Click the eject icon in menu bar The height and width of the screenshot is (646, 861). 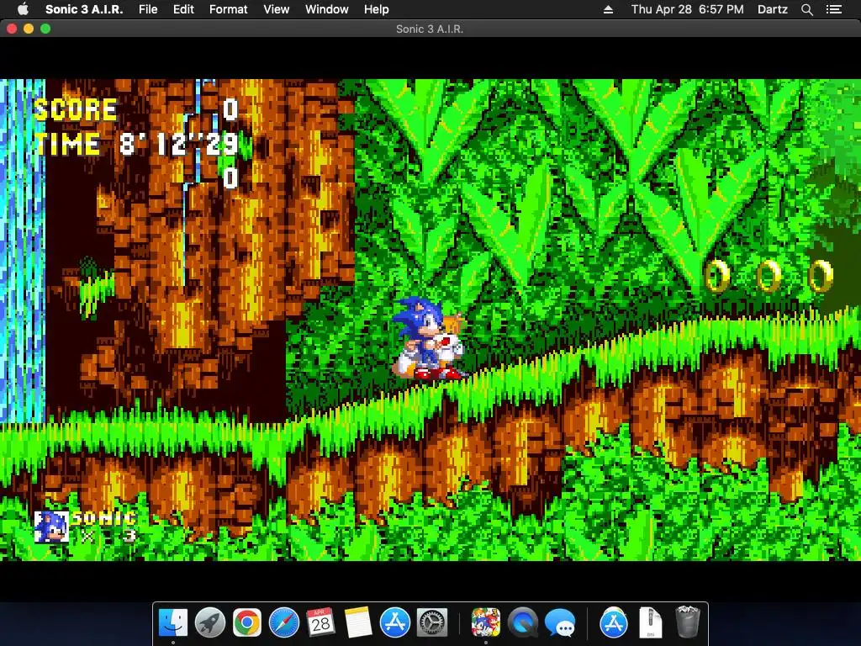tap(608, 9)
